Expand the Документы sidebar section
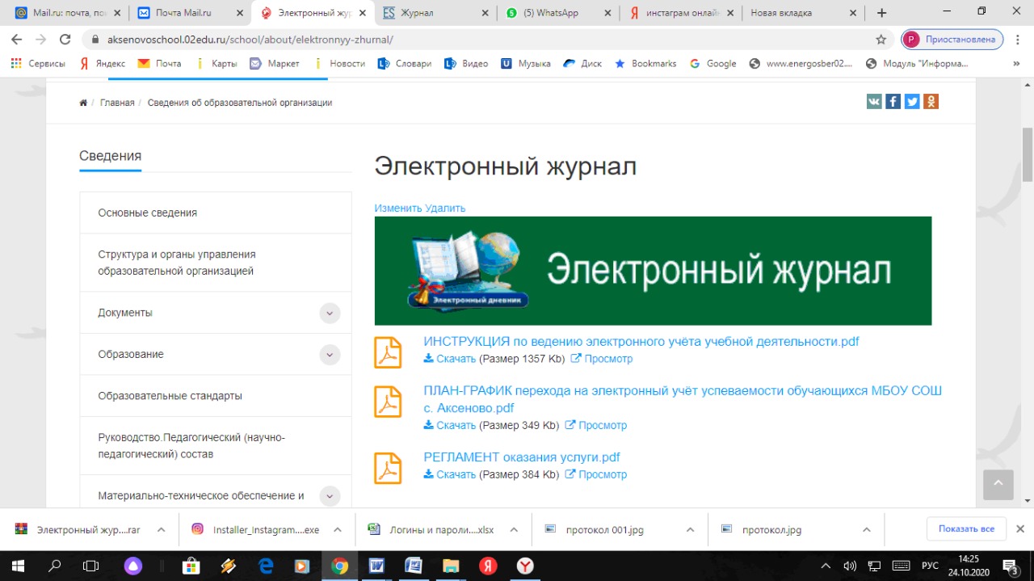1034x581 pixels. pos(330,314)
